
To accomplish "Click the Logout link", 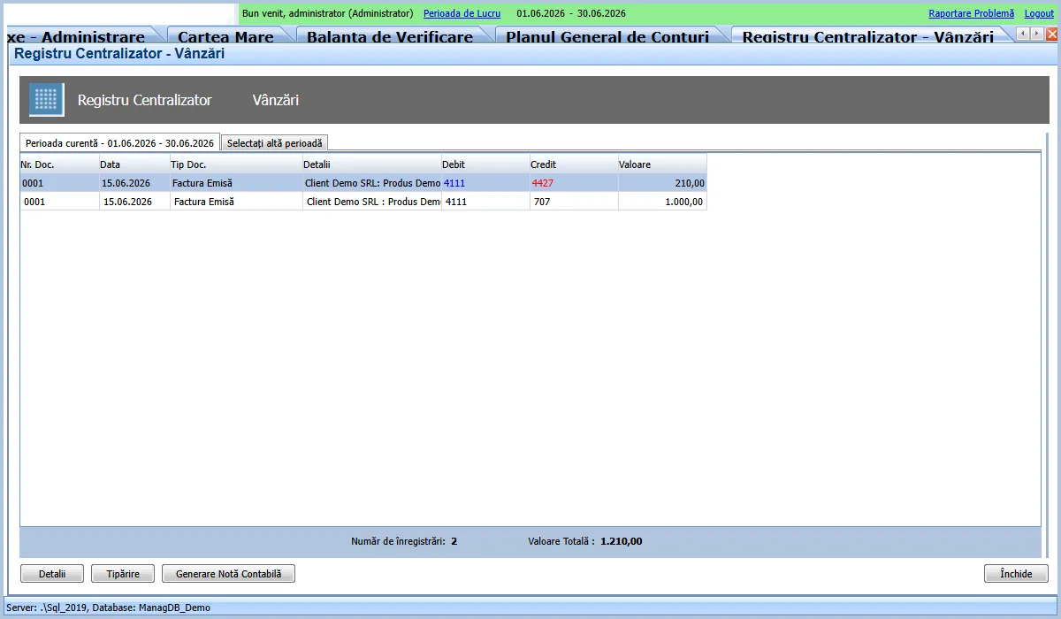I will [x=1039, y=13].
